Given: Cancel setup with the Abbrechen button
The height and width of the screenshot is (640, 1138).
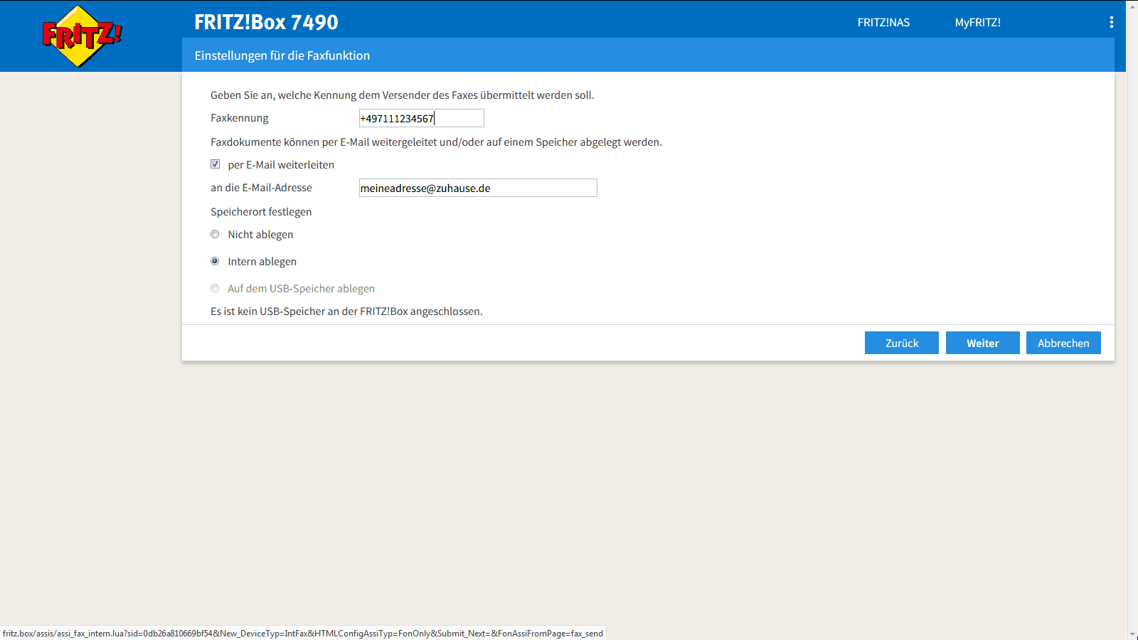Looking at the screenshot, I should 1063,343.
